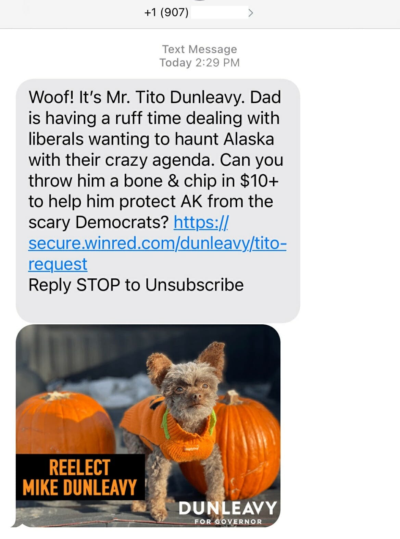
Task: Click the "scary Democrats?" phrase
Action: (99, 222)
